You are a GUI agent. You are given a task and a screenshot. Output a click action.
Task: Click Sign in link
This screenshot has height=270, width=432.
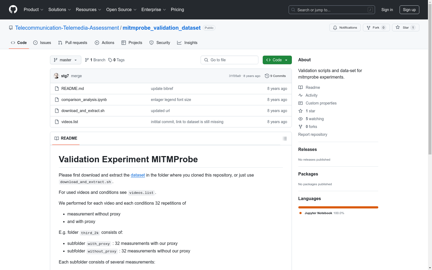click(x=387, y=10)
